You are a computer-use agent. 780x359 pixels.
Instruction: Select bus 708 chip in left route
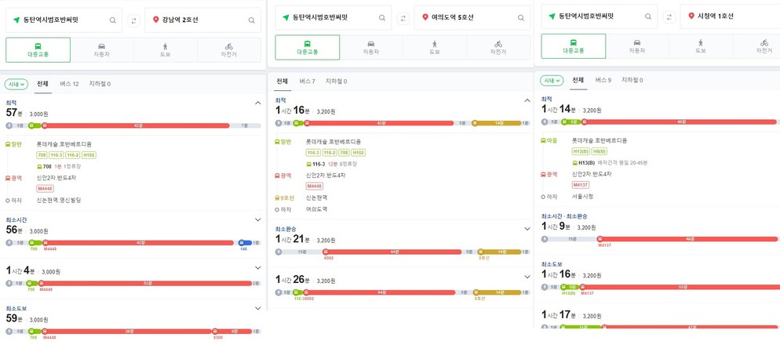click(42, 155)
